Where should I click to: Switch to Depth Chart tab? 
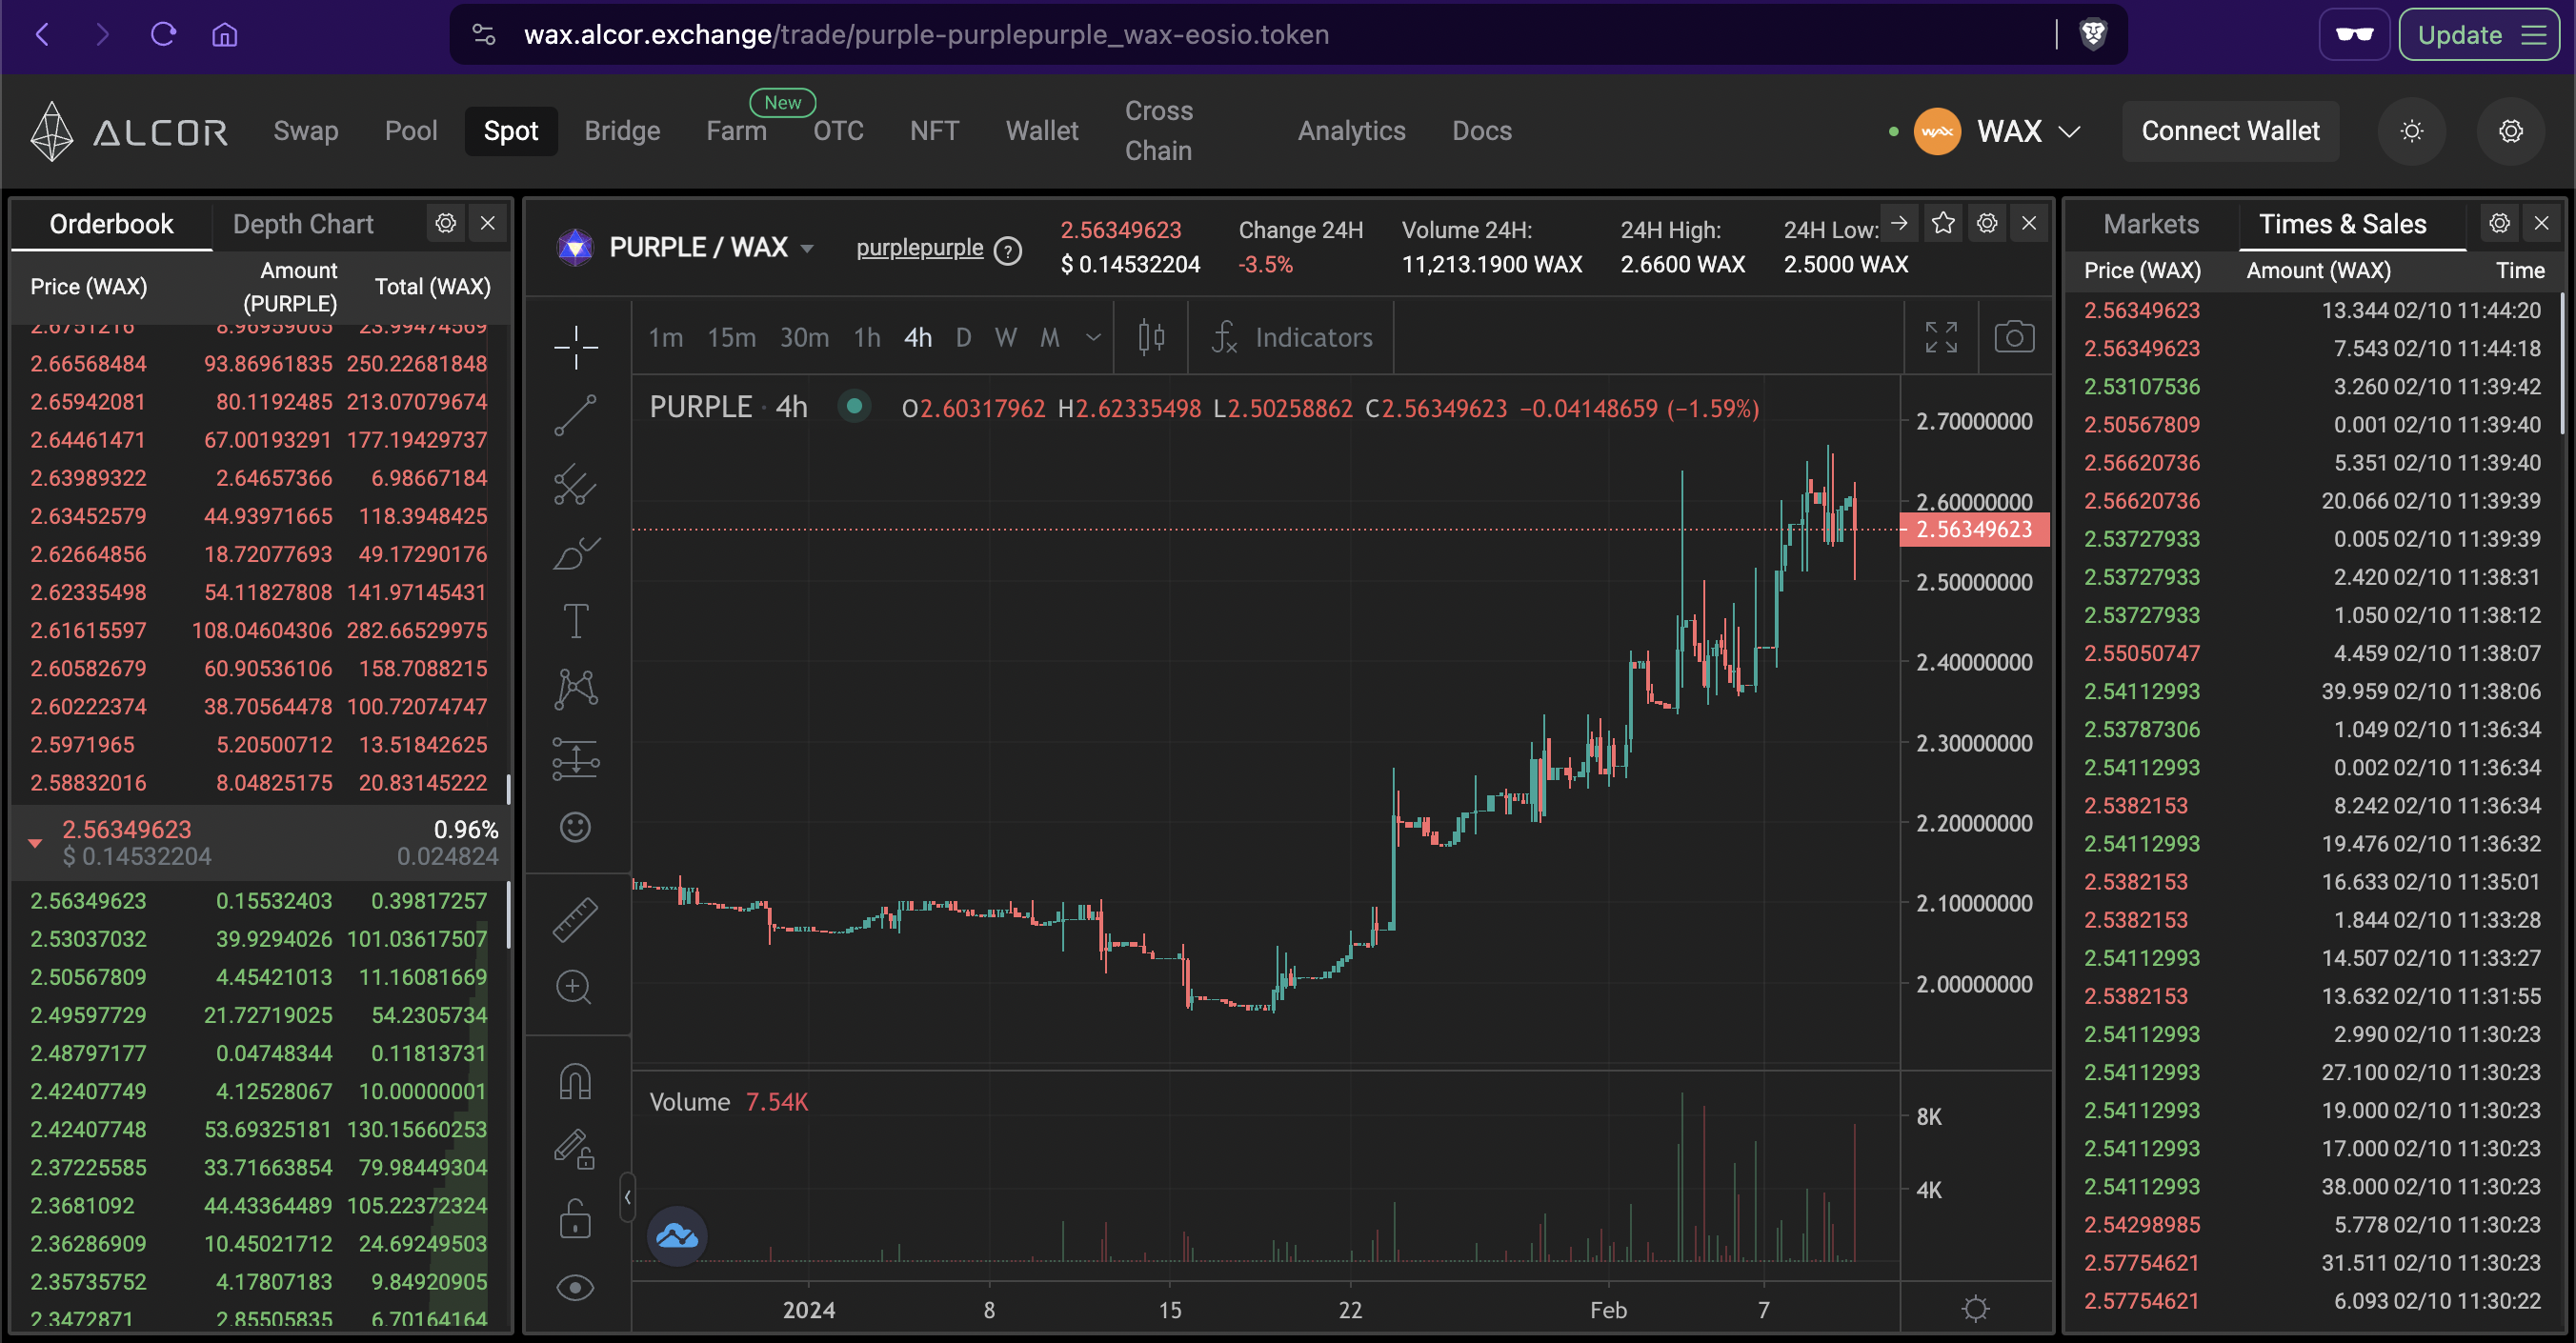click(x=303, y=224)
